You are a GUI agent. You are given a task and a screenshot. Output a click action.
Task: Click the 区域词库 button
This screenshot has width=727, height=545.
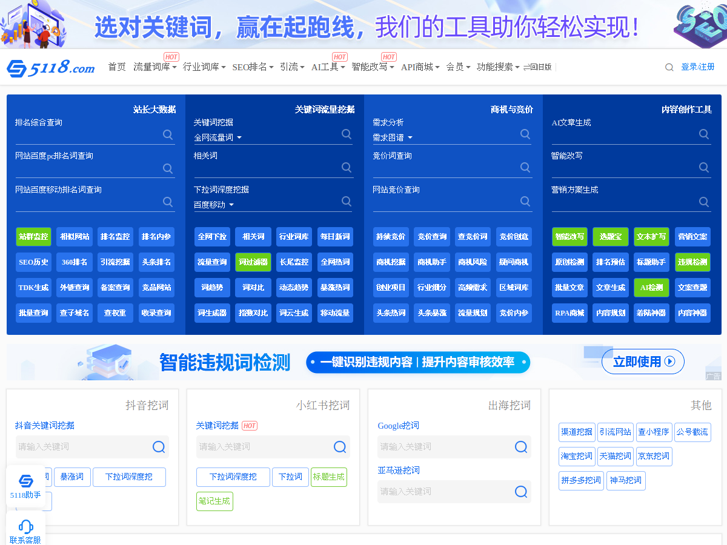pos(514,288)
